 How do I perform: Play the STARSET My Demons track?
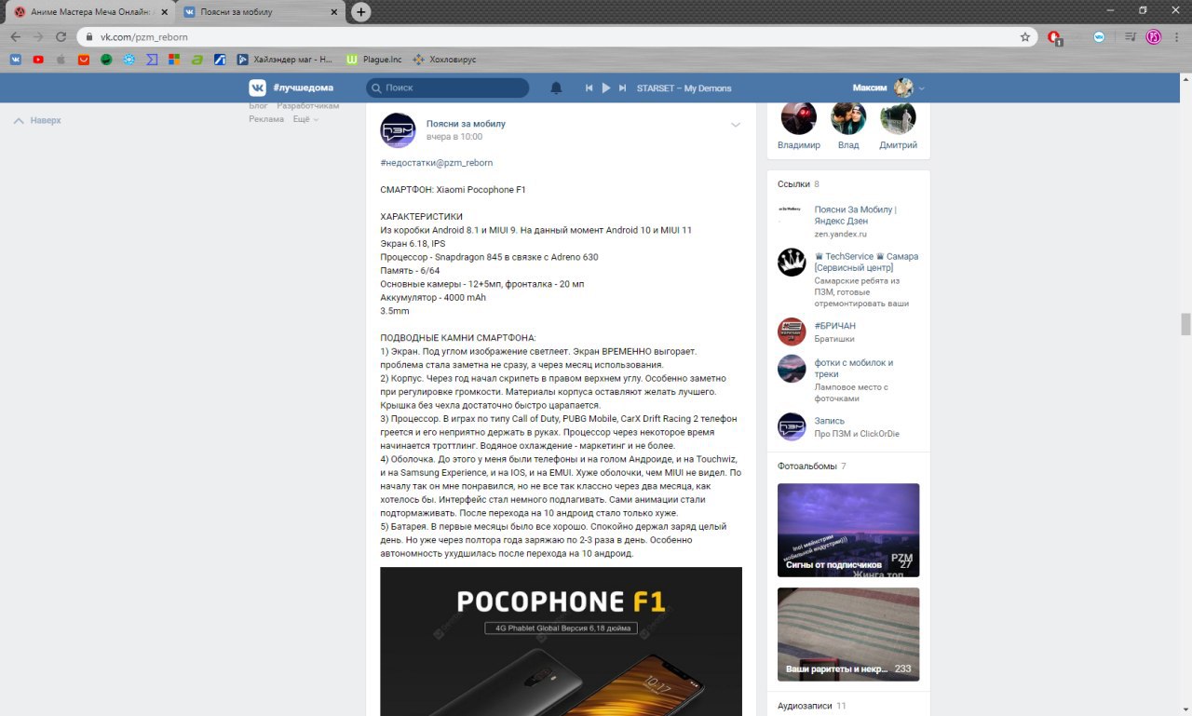[x=605, y=88]
